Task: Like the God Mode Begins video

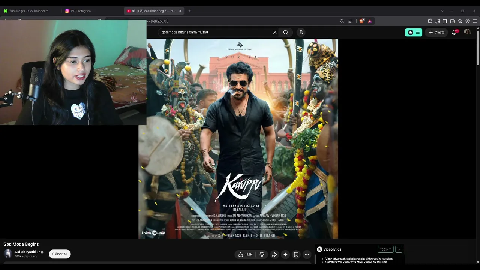Action: pos(245,255)
